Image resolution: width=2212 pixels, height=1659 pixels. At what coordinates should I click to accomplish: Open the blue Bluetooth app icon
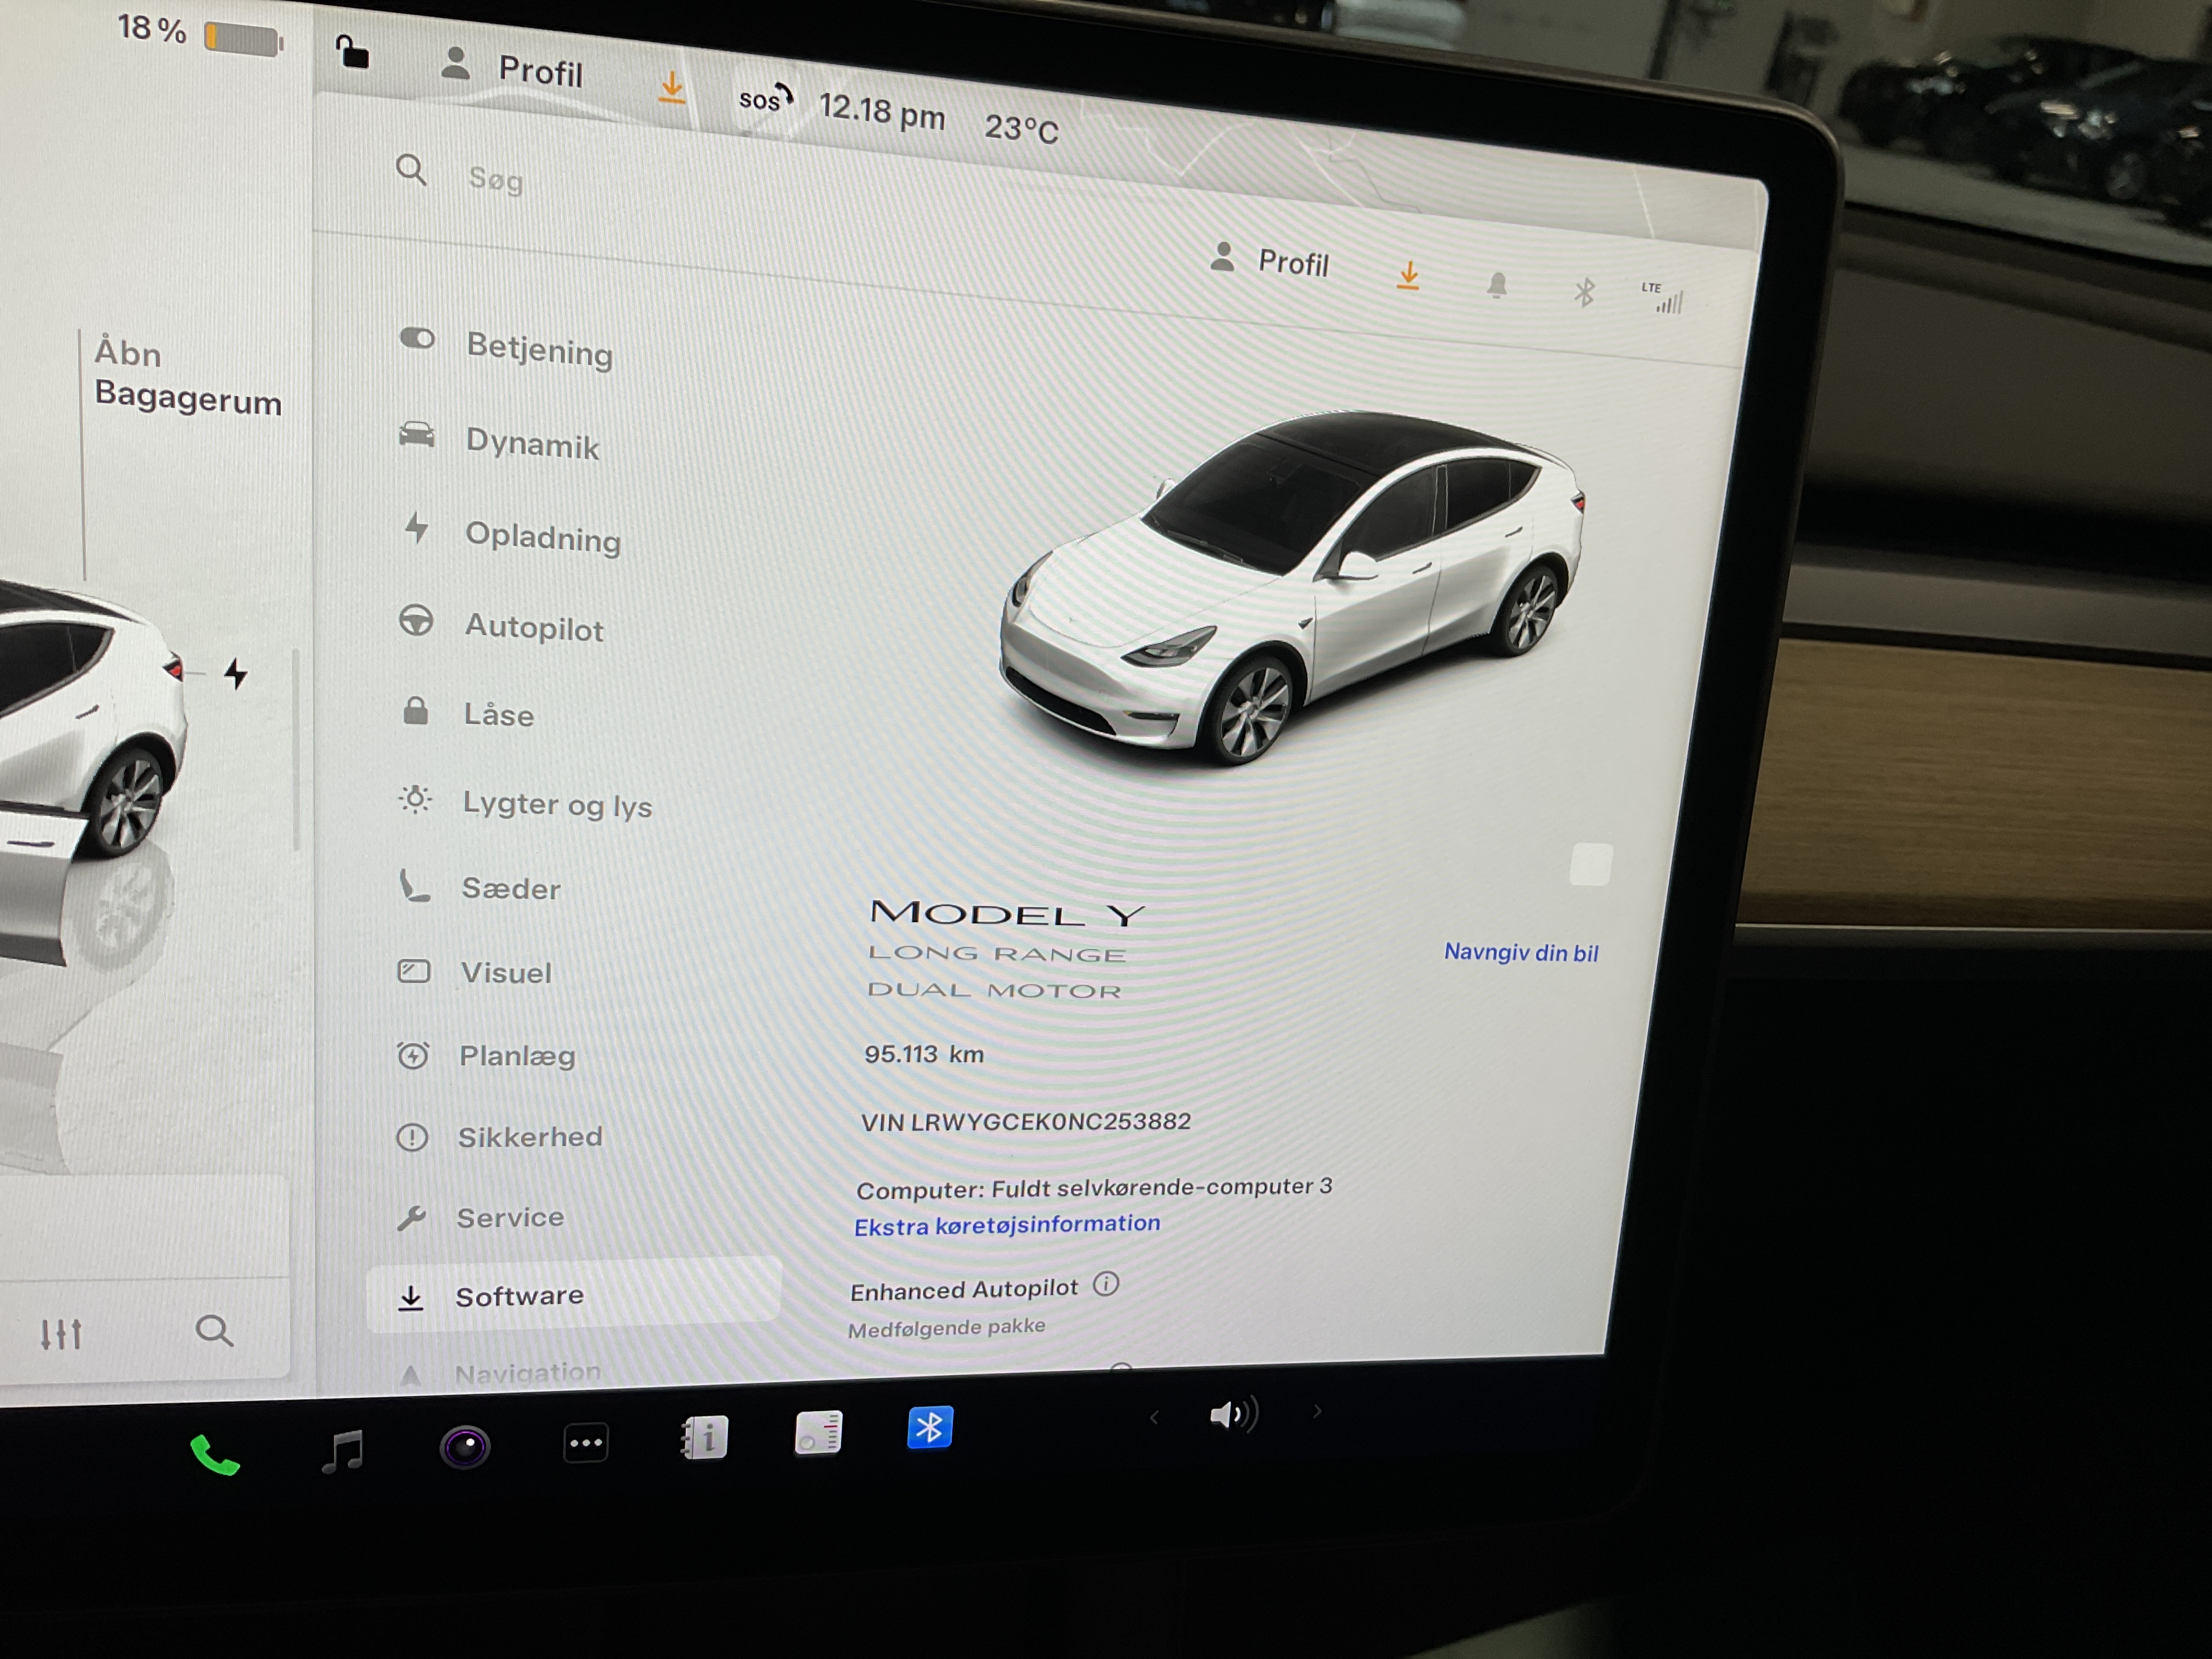point(929,1427)
